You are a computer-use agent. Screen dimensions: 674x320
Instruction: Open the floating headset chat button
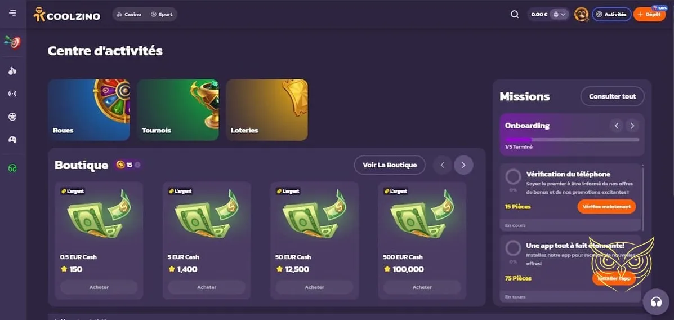[656, 302]
